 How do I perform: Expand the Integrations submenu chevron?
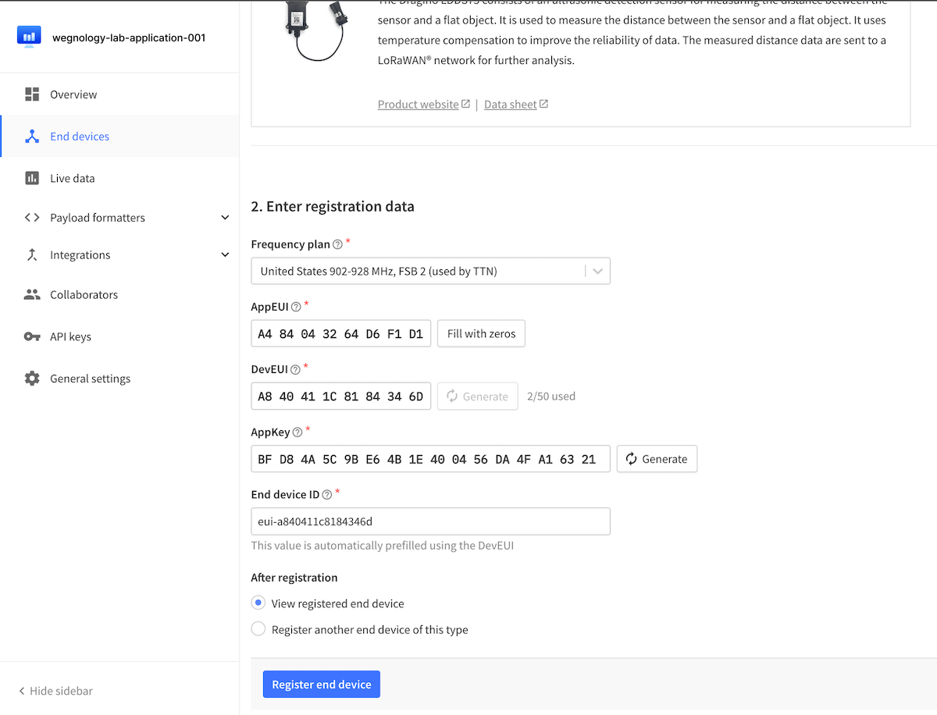pos(225,255)
